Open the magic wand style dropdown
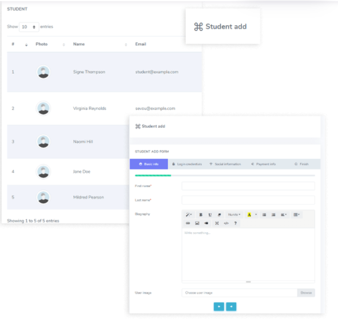The width and height of the screenshot is (338, 326). coord(189,214)
